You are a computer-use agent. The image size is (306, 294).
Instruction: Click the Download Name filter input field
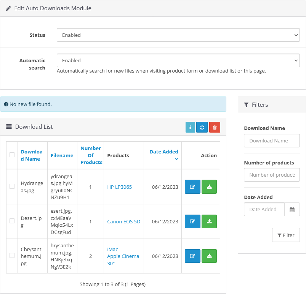[x=272, y=141]
